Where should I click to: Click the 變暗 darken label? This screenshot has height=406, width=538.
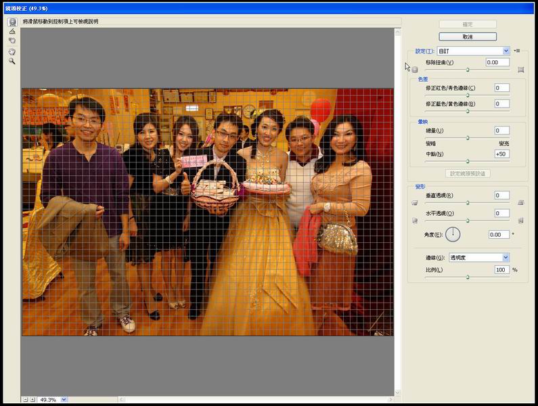coord(430,143)
